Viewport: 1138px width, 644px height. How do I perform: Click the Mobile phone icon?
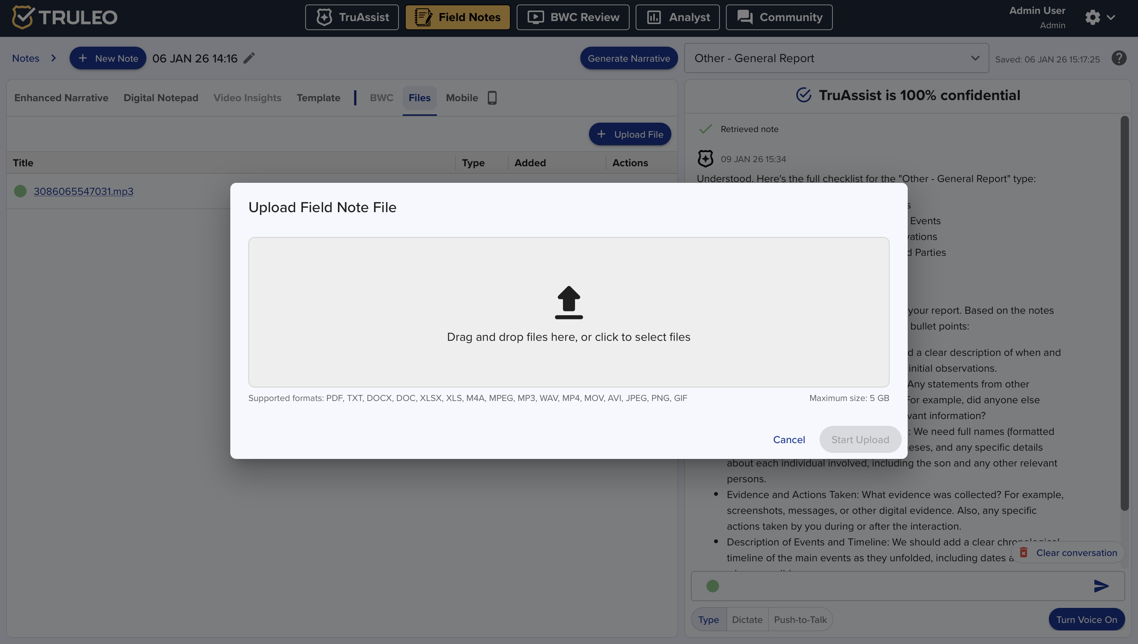click(492, 98)
